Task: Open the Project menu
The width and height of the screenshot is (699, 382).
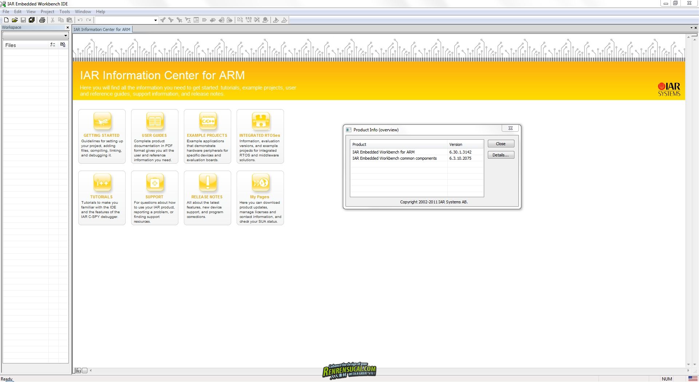Action: (x=47, y=12)
